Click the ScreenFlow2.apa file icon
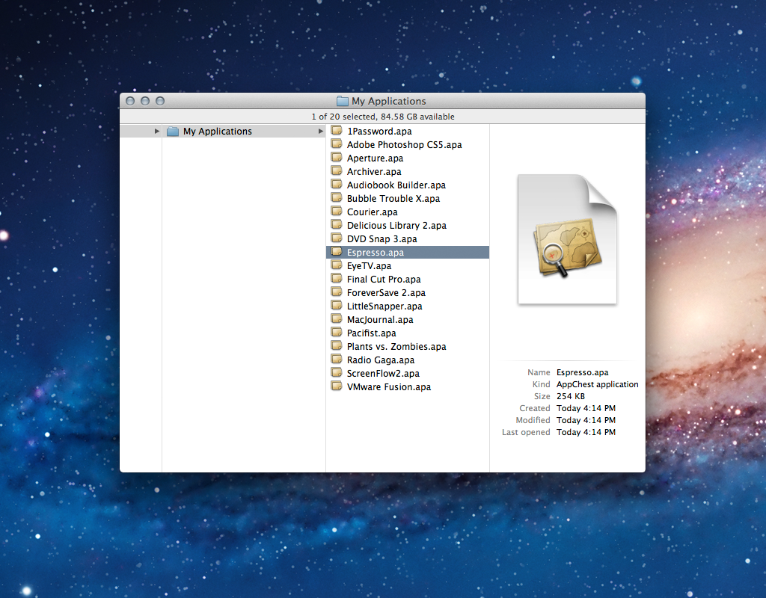Viewport: 766px width, 598px height. point(337,372)
